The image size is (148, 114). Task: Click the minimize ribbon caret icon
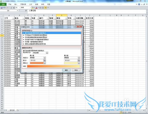136,4
